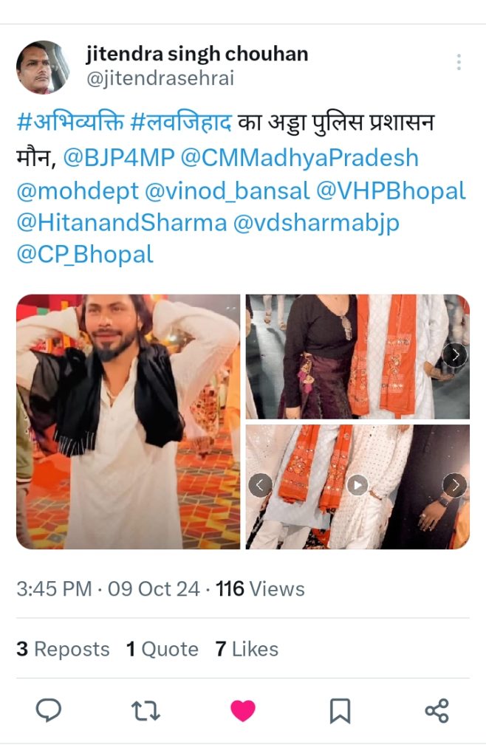Open the share icon

[437, 711]
